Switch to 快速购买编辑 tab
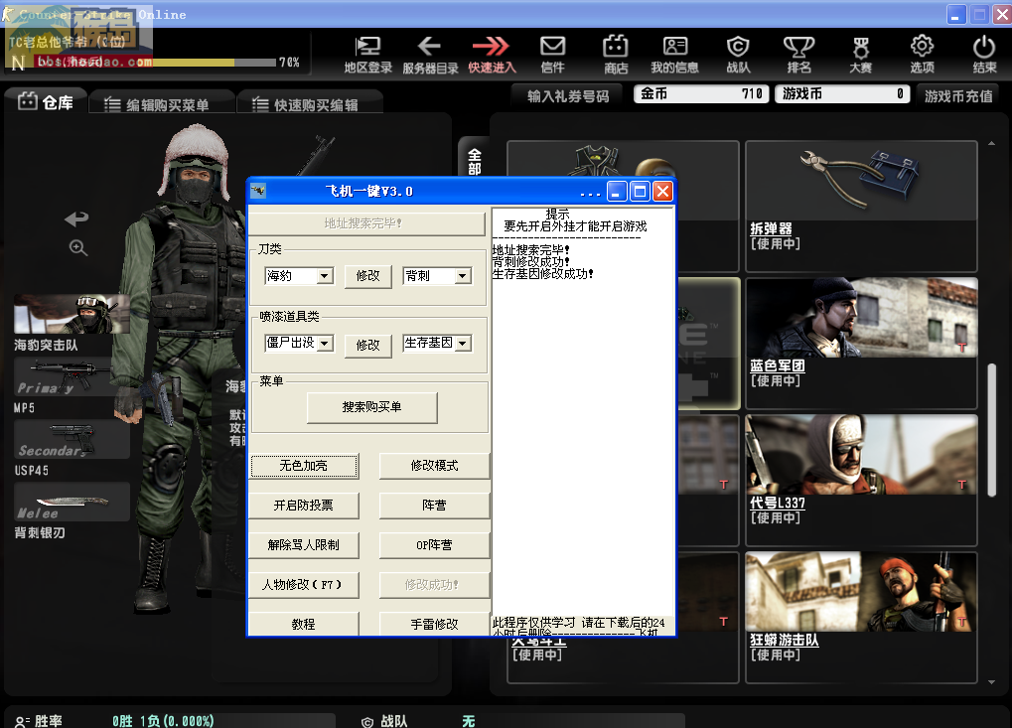Screen dimensions: 1012x728 310,104
